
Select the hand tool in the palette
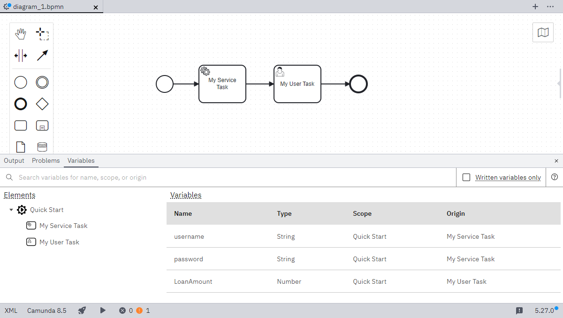tap(21, 33)
